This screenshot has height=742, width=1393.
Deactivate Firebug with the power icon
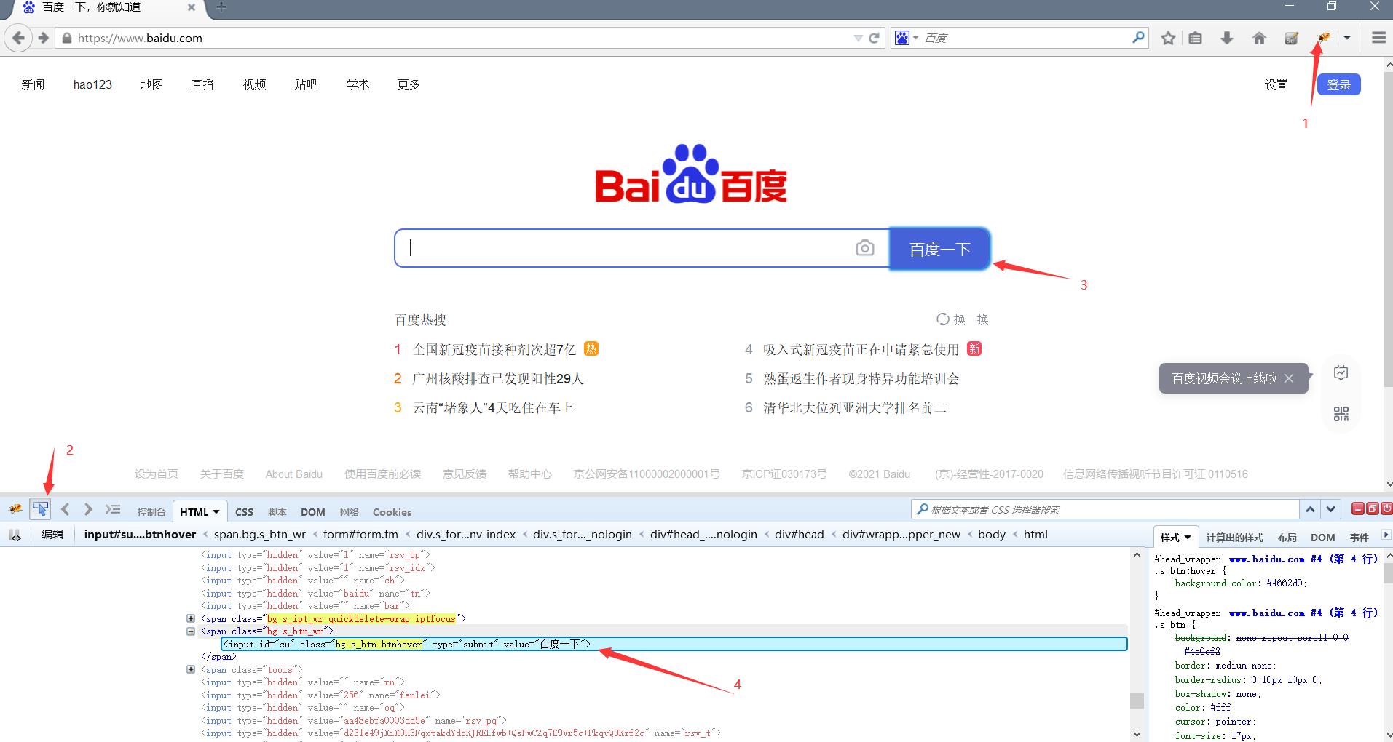[x=1386, y=508]
